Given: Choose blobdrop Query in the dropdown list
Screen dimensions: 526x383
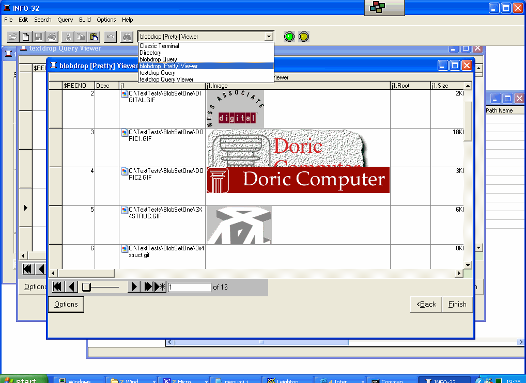Looking at the screenshot, I should [206, 59].
